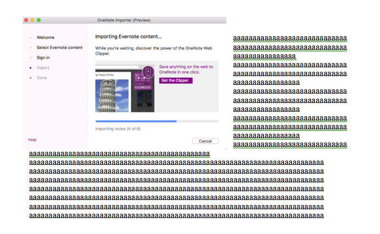Minimize the OneNote Importer window

point(32,20)
